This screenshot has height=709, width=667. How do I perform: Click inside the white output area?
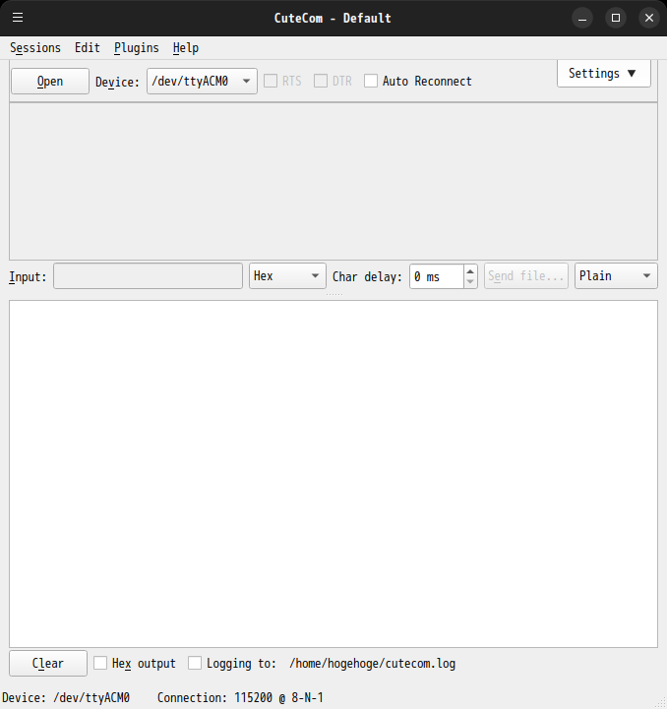333,473
